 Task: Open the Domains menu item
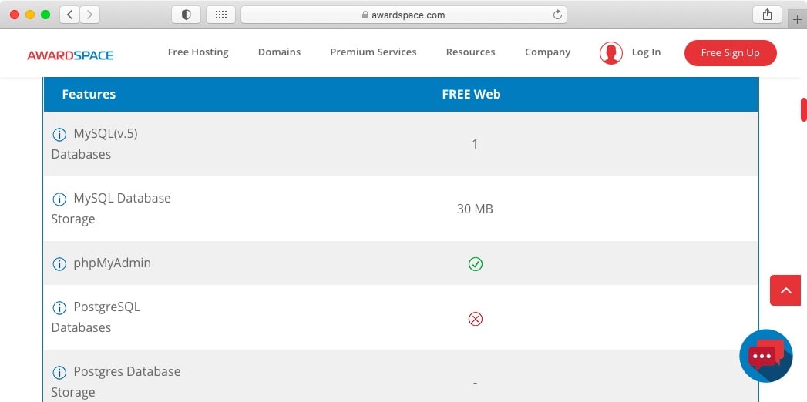(279, 52)
